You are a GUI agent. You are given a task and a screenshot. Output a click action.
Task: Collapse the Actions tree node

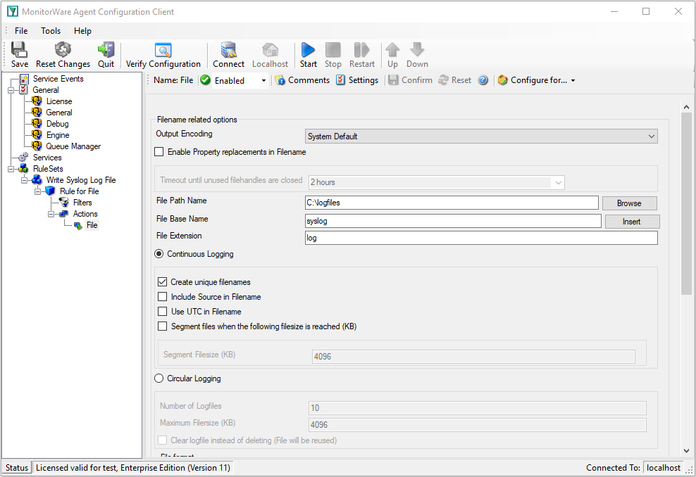(x=51, y=214)
